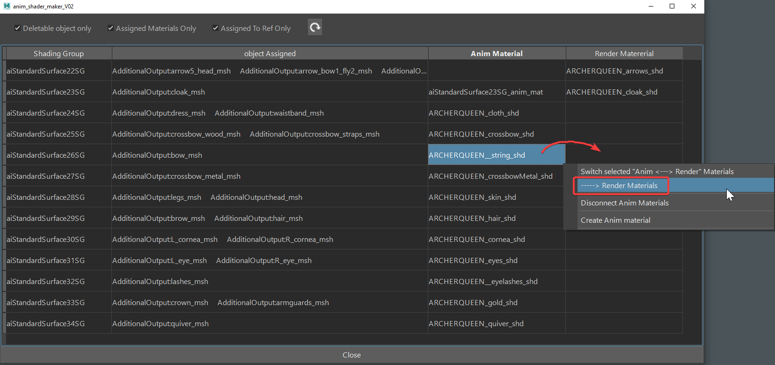775x365 pixels.
Task: Select the ARCHERQUEEN__eyelashes_shd cell
Action: click(x=497, y=281)
